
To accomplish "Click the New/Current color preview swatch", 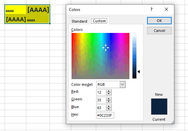I will click(x=159, y=106).
